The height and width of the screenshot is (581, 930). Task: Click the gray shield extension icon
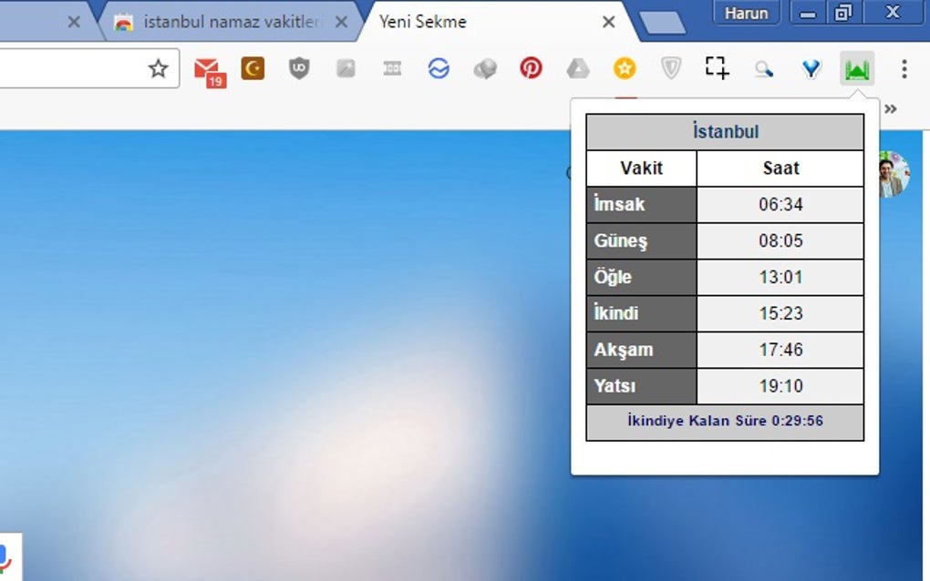point(670,67)
